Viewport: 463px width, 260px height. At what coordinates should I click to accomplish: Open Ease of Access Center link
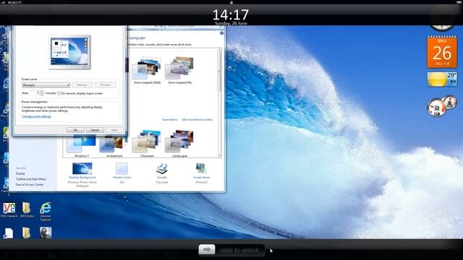30,185
